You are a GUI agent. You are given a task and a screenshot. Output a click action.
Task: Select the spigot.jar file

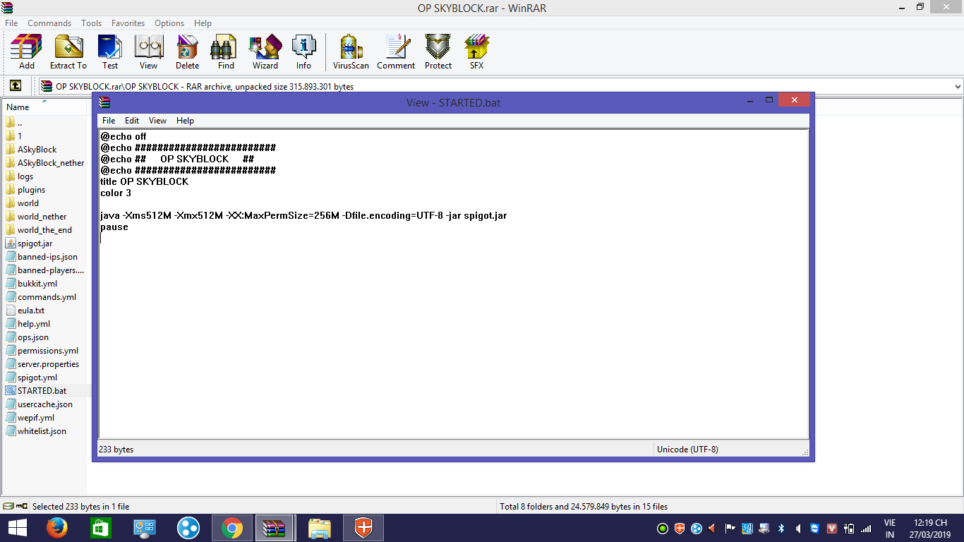pyautogui.click(x=29, y=243)
